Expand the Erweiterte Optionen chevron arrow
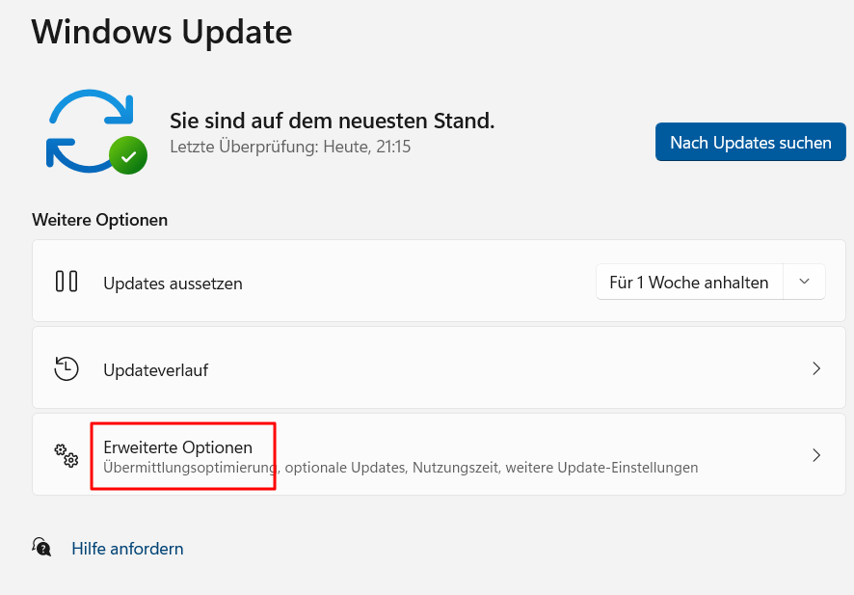This screenshot has height=595, width=854. point(815,455)
